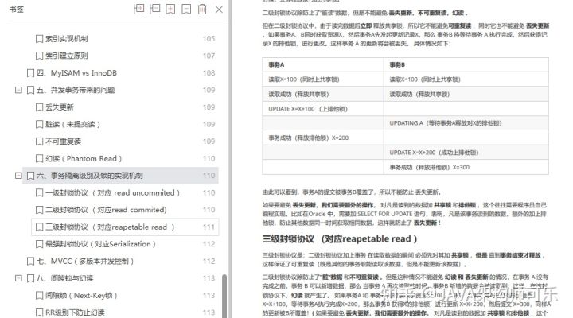Viewport: 573px width, 318px height.
Task: Open bookmark 索引实现机制
Action: 67,39
